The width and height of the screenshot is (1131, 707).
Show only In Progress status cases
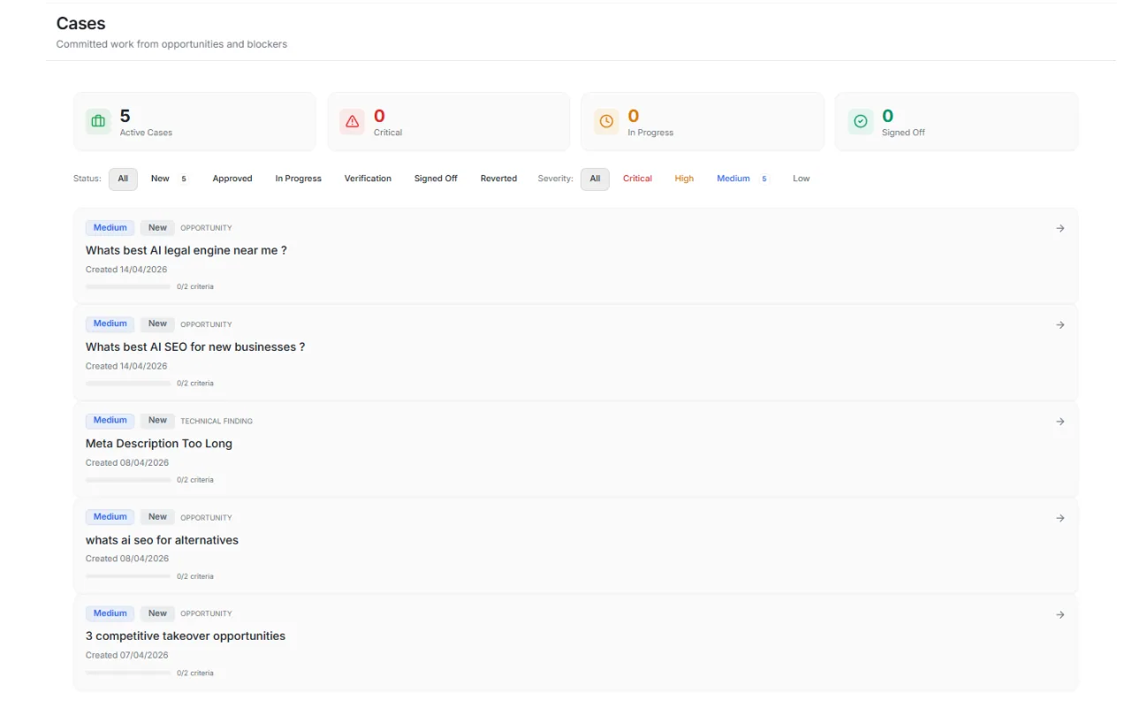click(x=298, y=179)
